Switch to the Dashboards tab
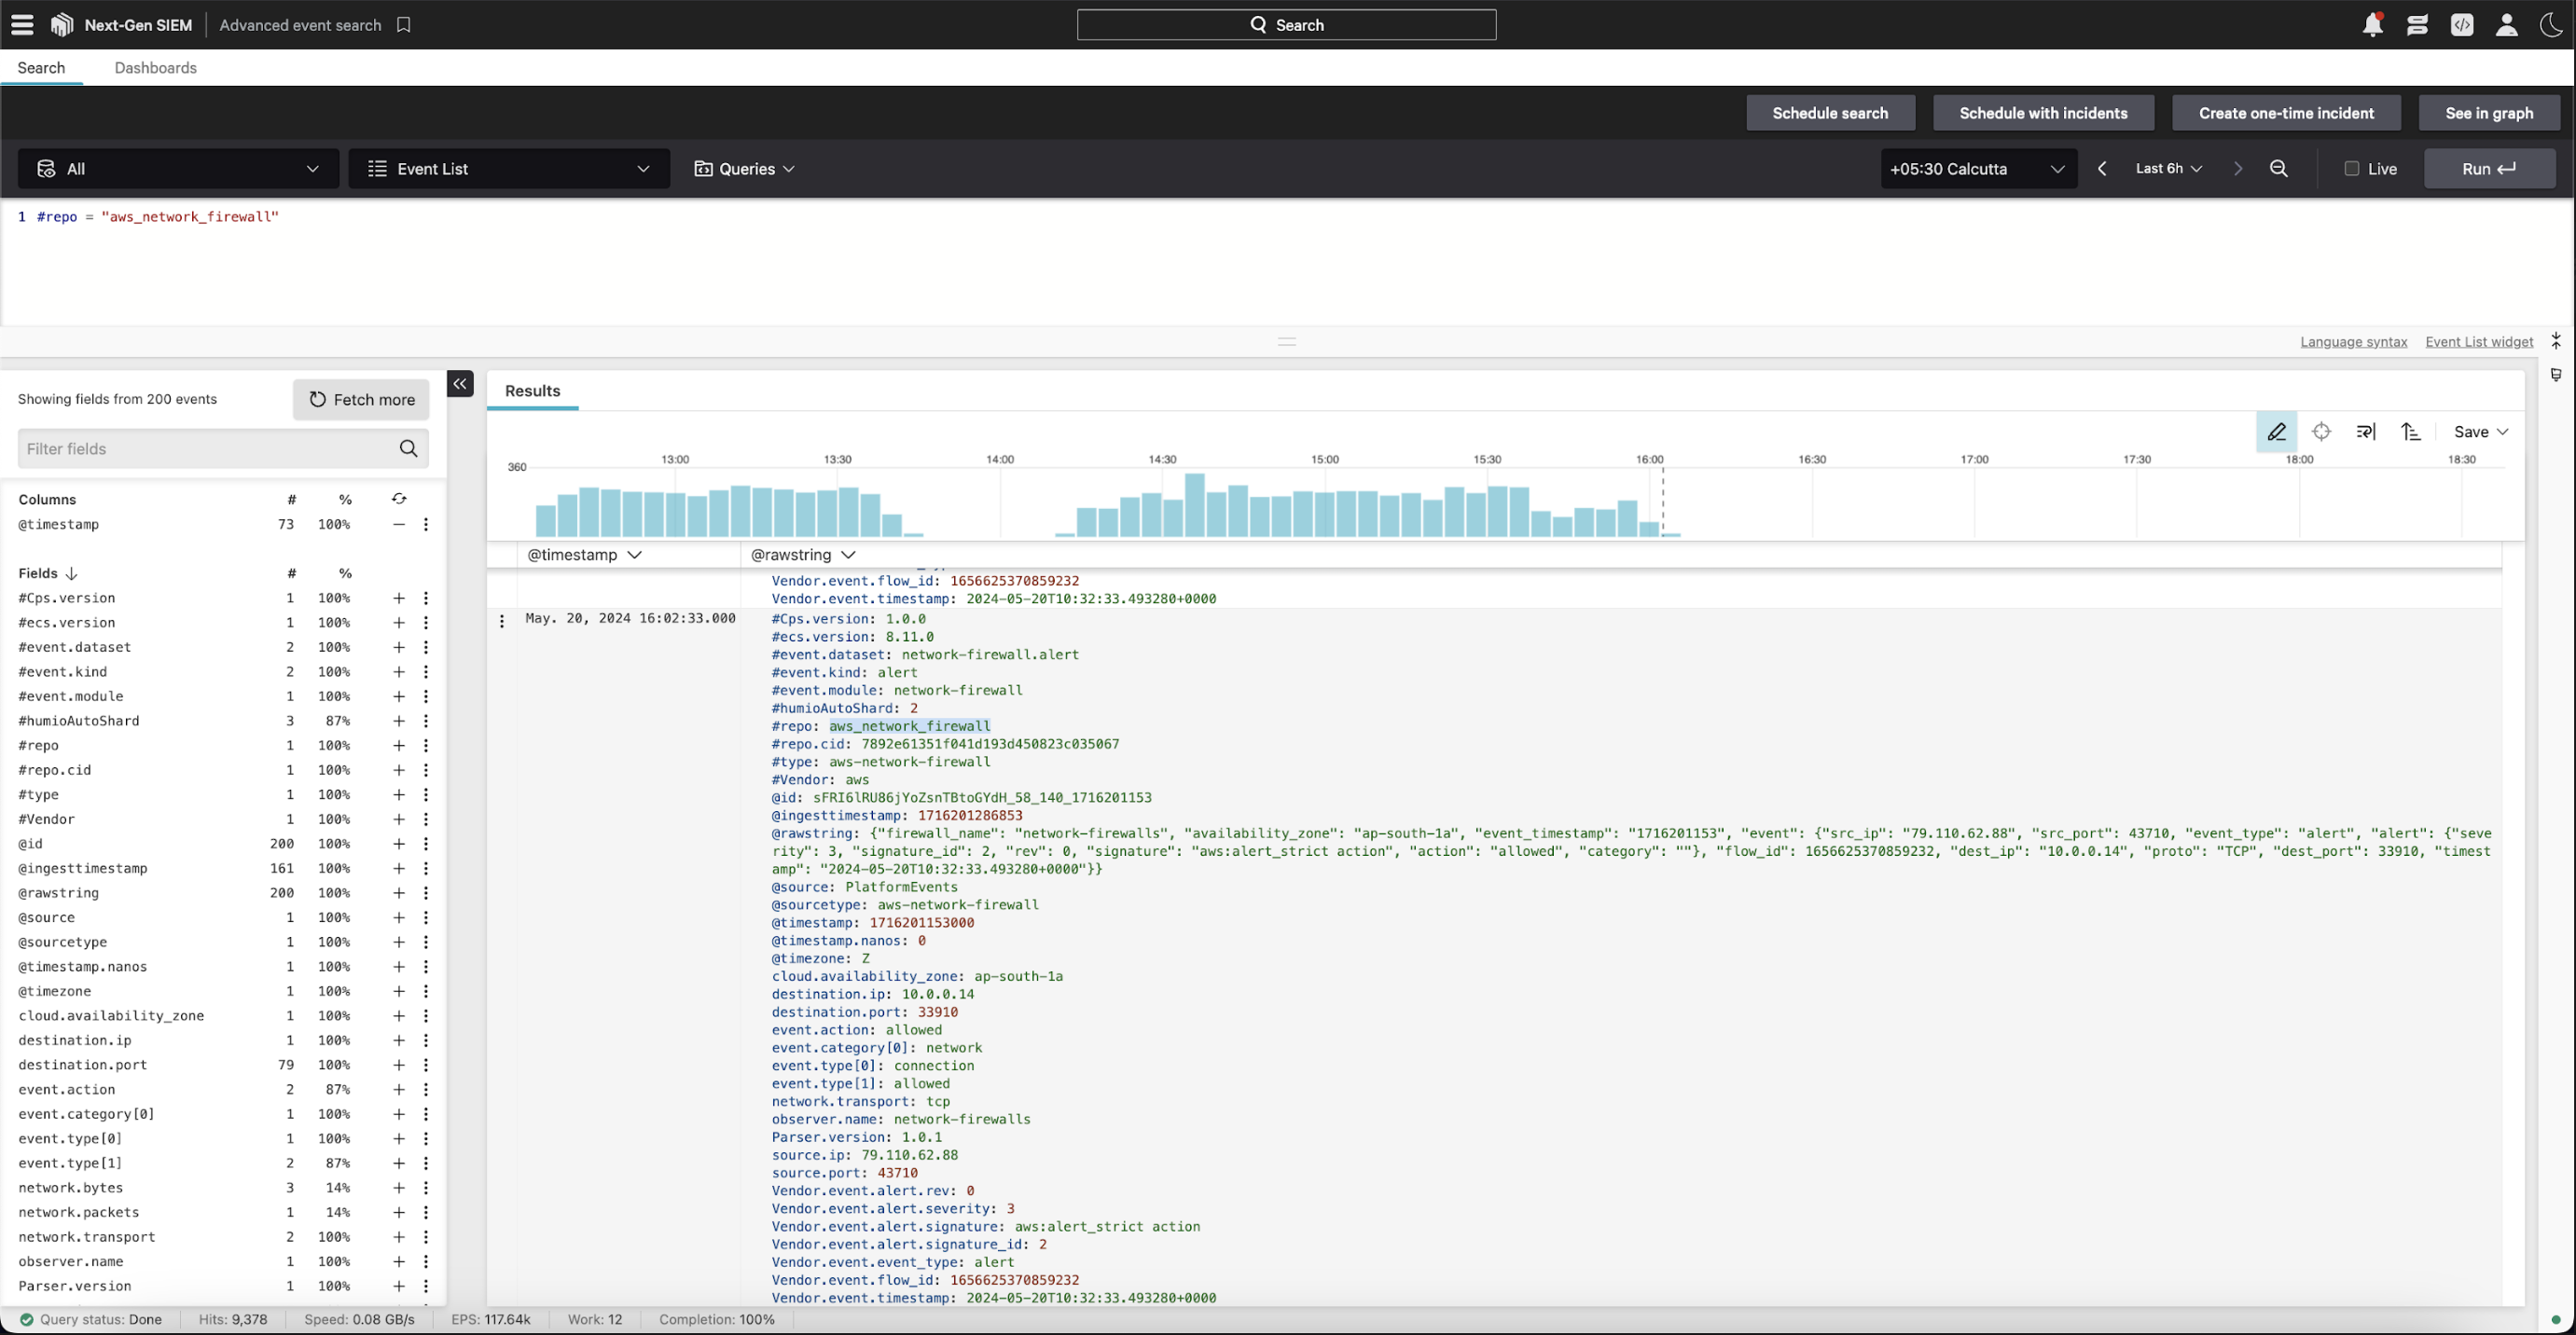Viewport: 2576px width, 1335px height. [155, 68]
